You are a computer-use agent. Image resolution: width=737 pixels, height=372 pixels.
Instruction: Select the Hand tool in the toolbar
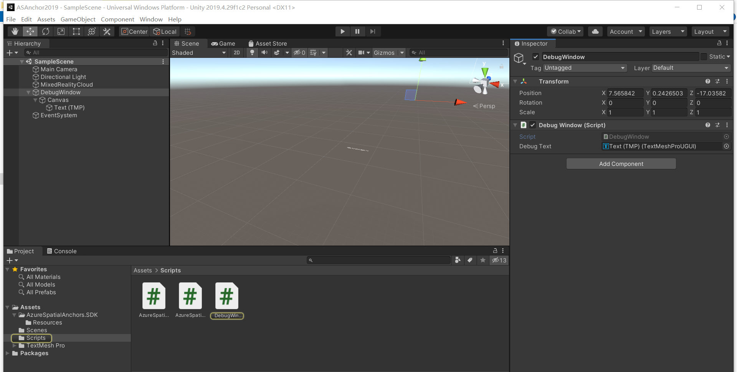point(15,31)
